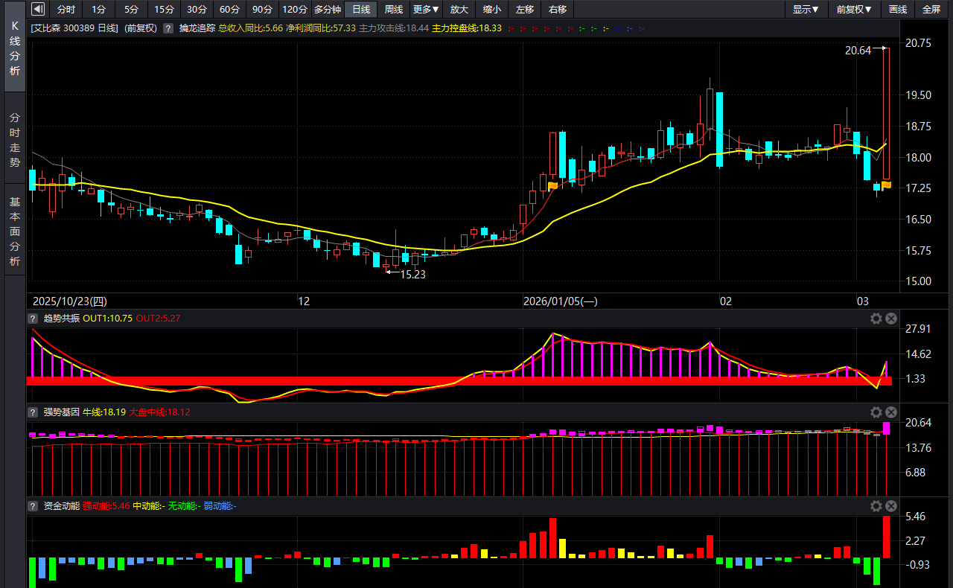This screenshot has height=588, width=953.
Task: Click the 2025/10/23(四) date label
Action: 70,301
